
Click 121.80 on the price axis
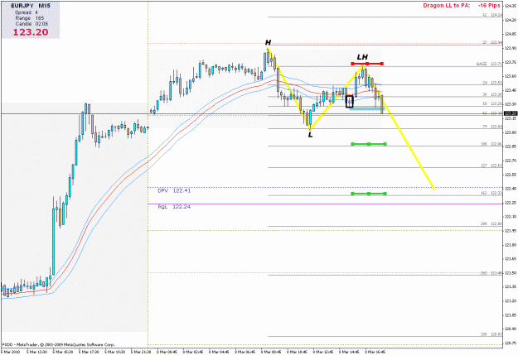[511, 245]
